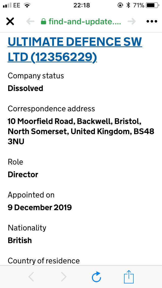Viewport: 162px width, 288px height.
Task: Tap the Dissolved company status text
Action: [26, 88]
